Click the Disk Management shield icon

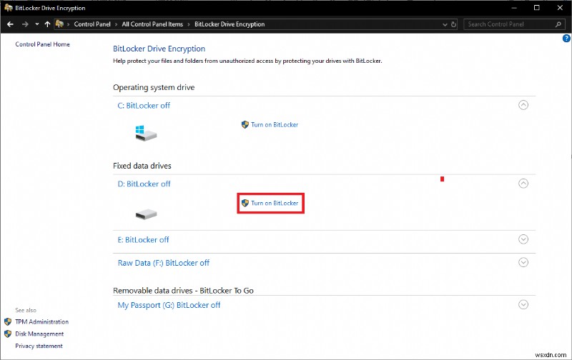point(8,334)
